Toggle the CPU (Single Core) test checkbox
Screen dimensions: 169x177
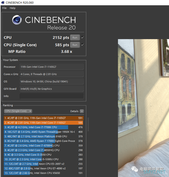coord(83,45)
